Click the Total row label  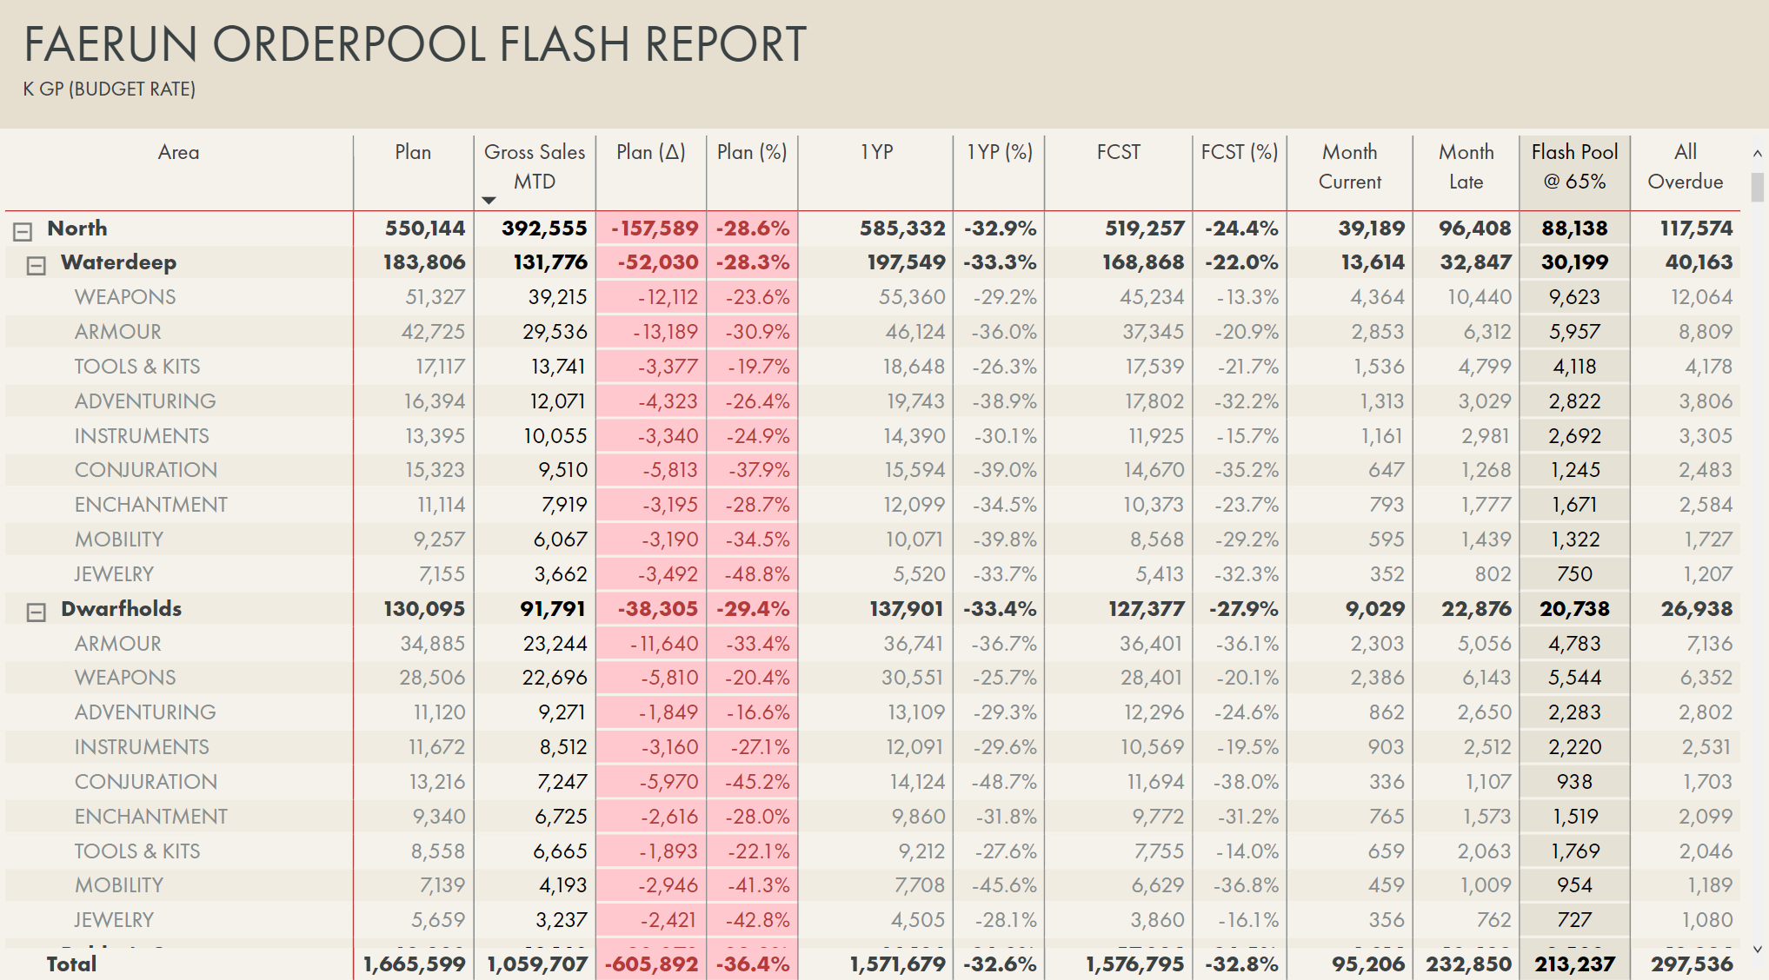coord(73,963)
